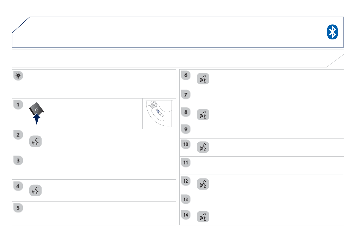Click the number 9 step badge

tap(186, 130)
